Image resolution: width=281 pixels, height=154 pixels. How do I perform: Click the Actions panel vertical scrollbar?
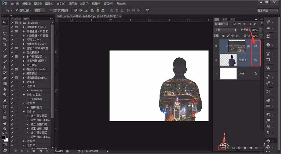52,71
